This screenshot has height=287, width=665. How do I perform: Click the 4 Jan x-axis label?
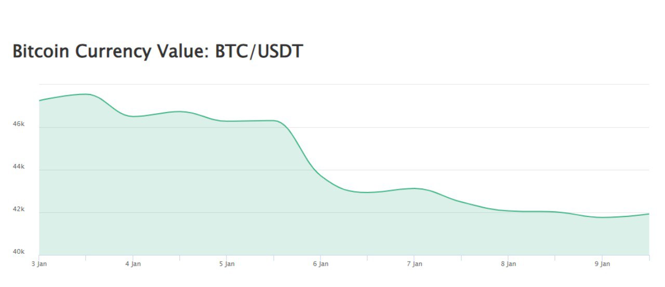[133, 264]
